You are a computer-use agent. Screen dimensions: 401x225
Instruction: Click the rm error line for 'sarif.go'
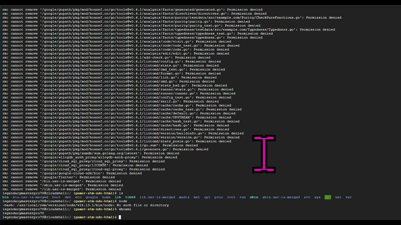pos(111,101)
